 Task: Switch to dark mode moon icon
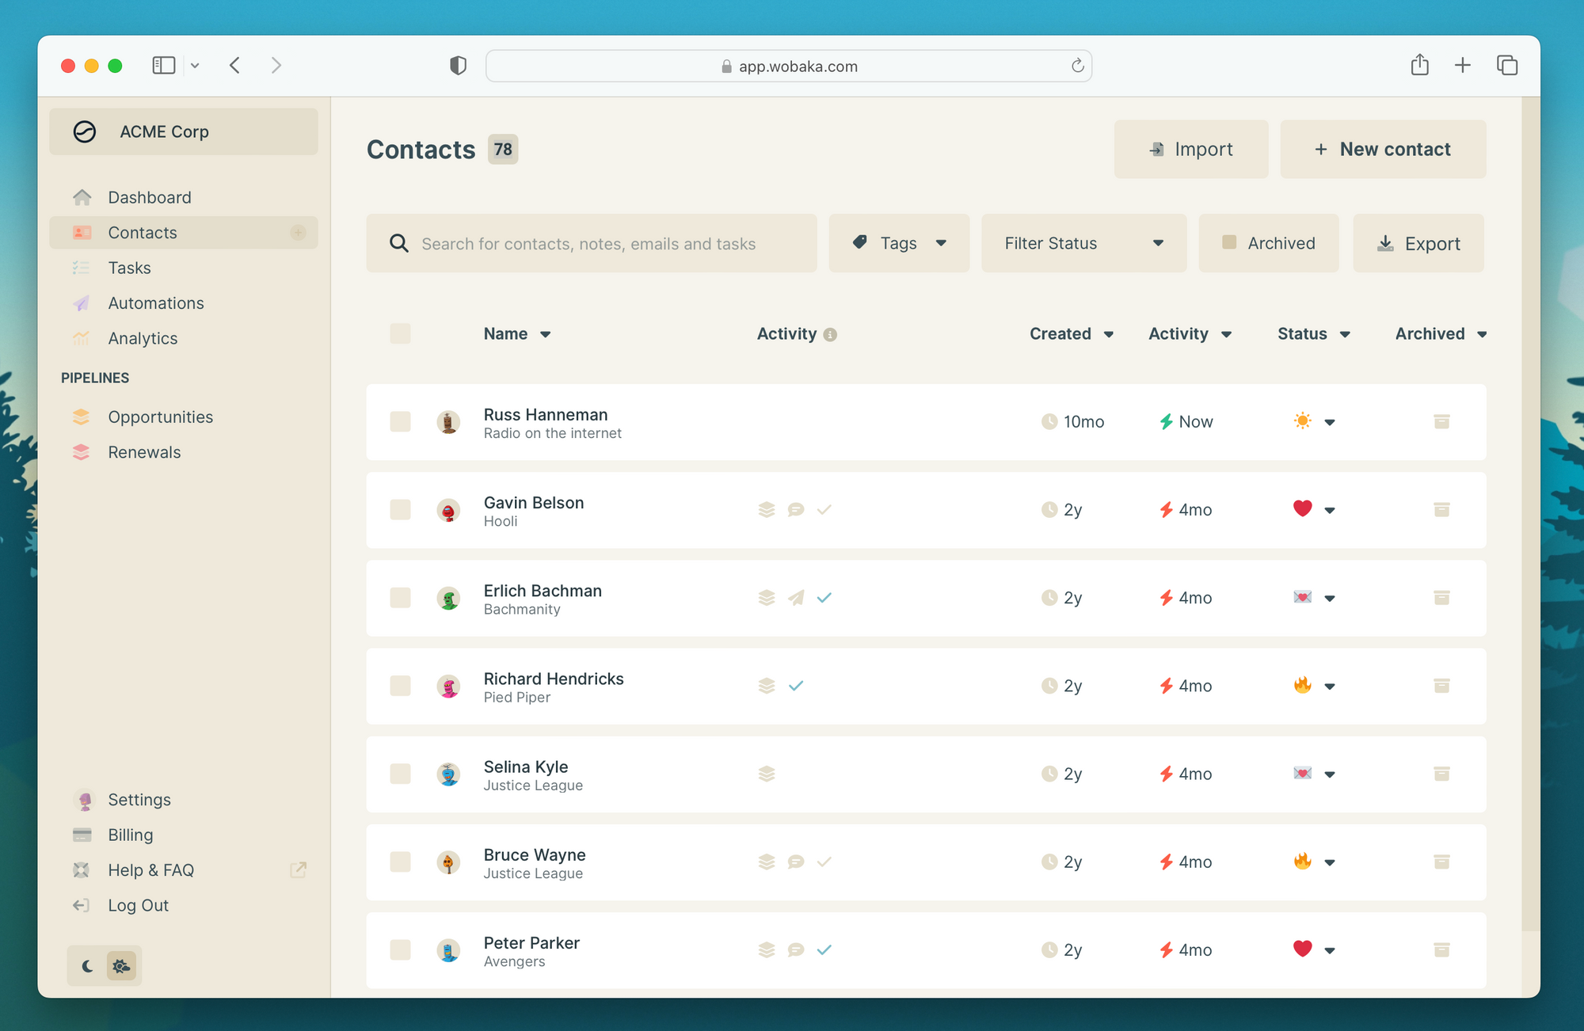87,966
